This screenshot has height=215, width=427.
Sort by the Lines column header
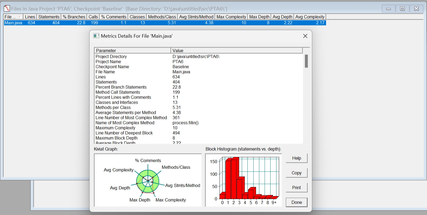click(x=30, y=17)
